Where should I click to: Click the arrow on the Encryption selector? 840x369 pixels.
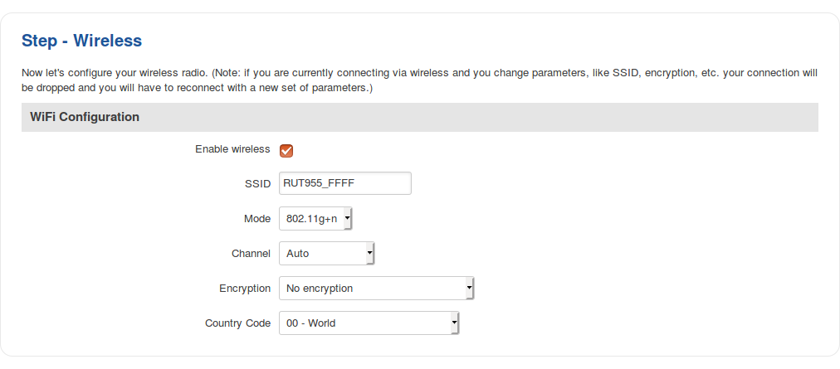click(469, 289)
